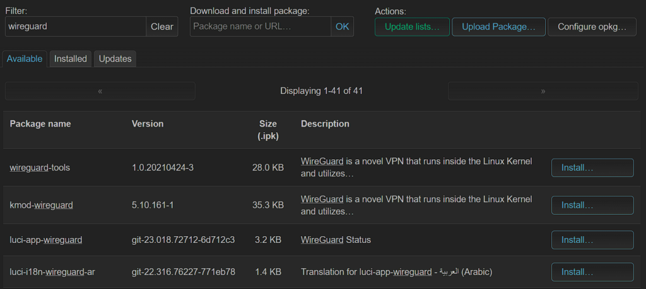Viewport: 646px width, 289px height.
Task: Select the wireguard-tools package name
Action: click(40, 167)
